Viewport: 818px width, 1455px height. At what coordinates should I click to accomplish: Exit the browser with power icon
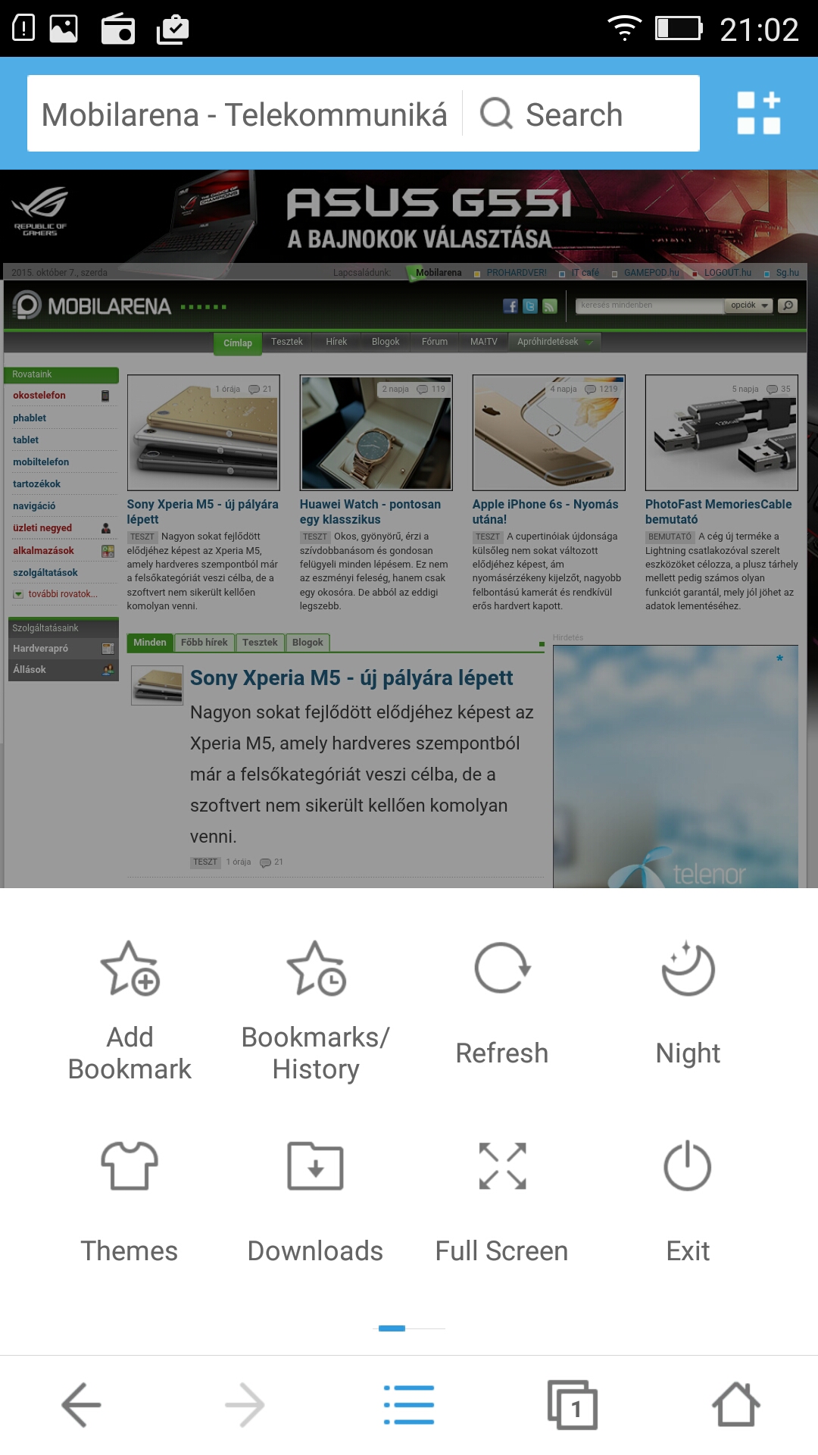(x=688, y=1166)
